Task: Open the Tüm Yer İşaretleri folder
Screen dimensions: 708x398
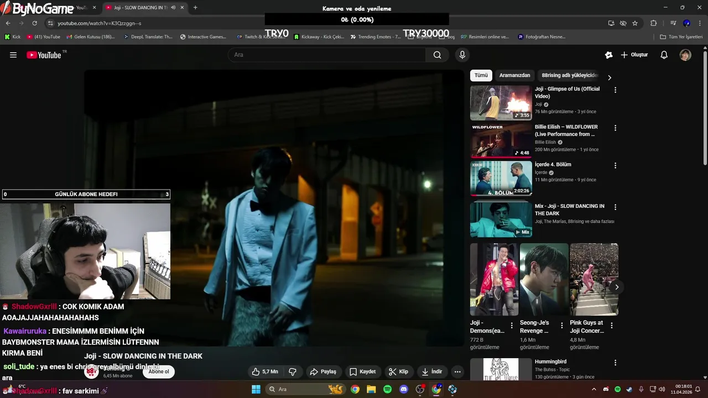Action: 681,37
